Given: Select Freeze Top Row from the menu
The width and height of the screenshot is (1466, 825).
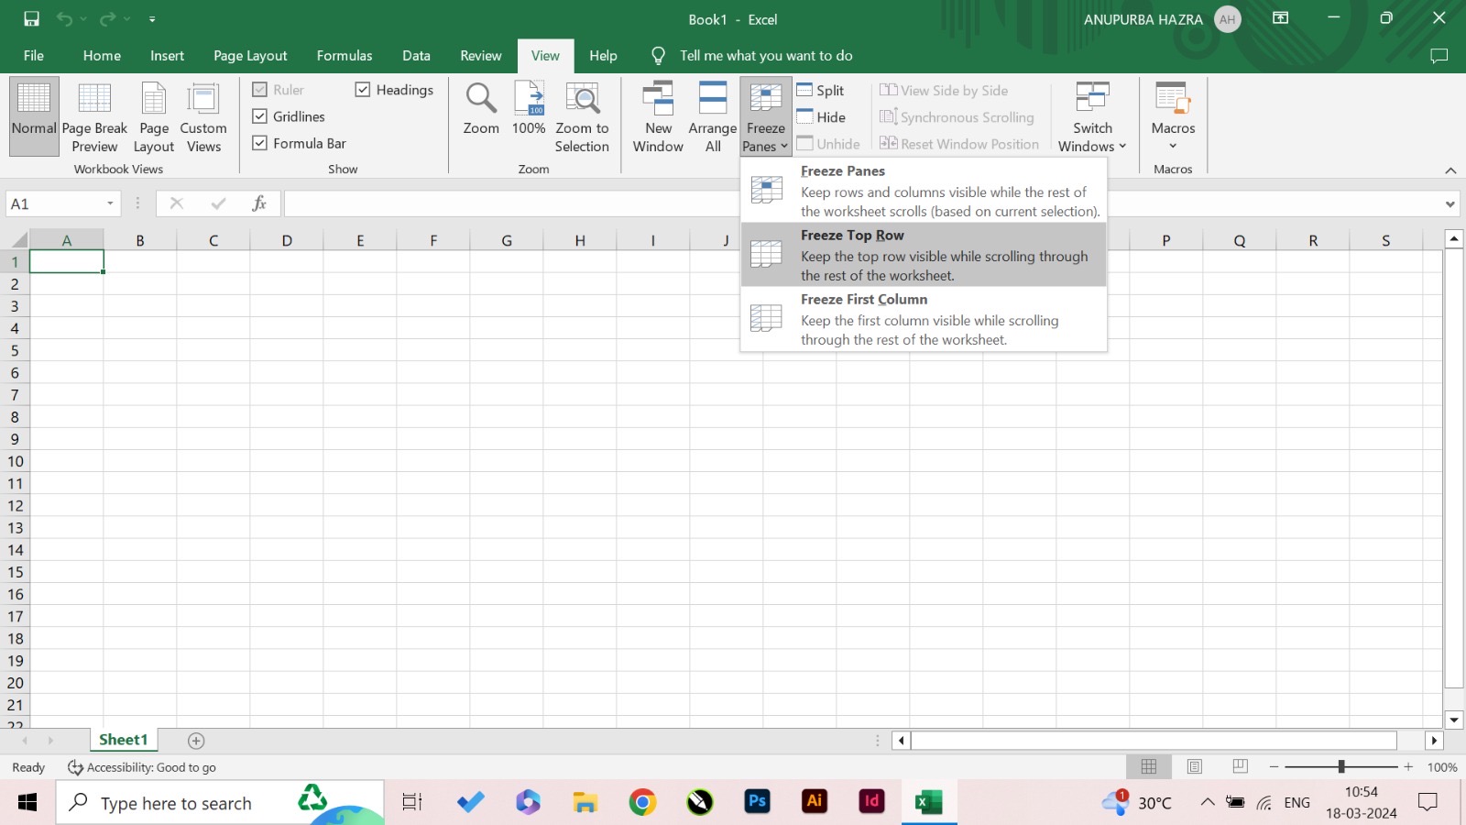Looking at the screenshot, I should [x=924, y=255].
